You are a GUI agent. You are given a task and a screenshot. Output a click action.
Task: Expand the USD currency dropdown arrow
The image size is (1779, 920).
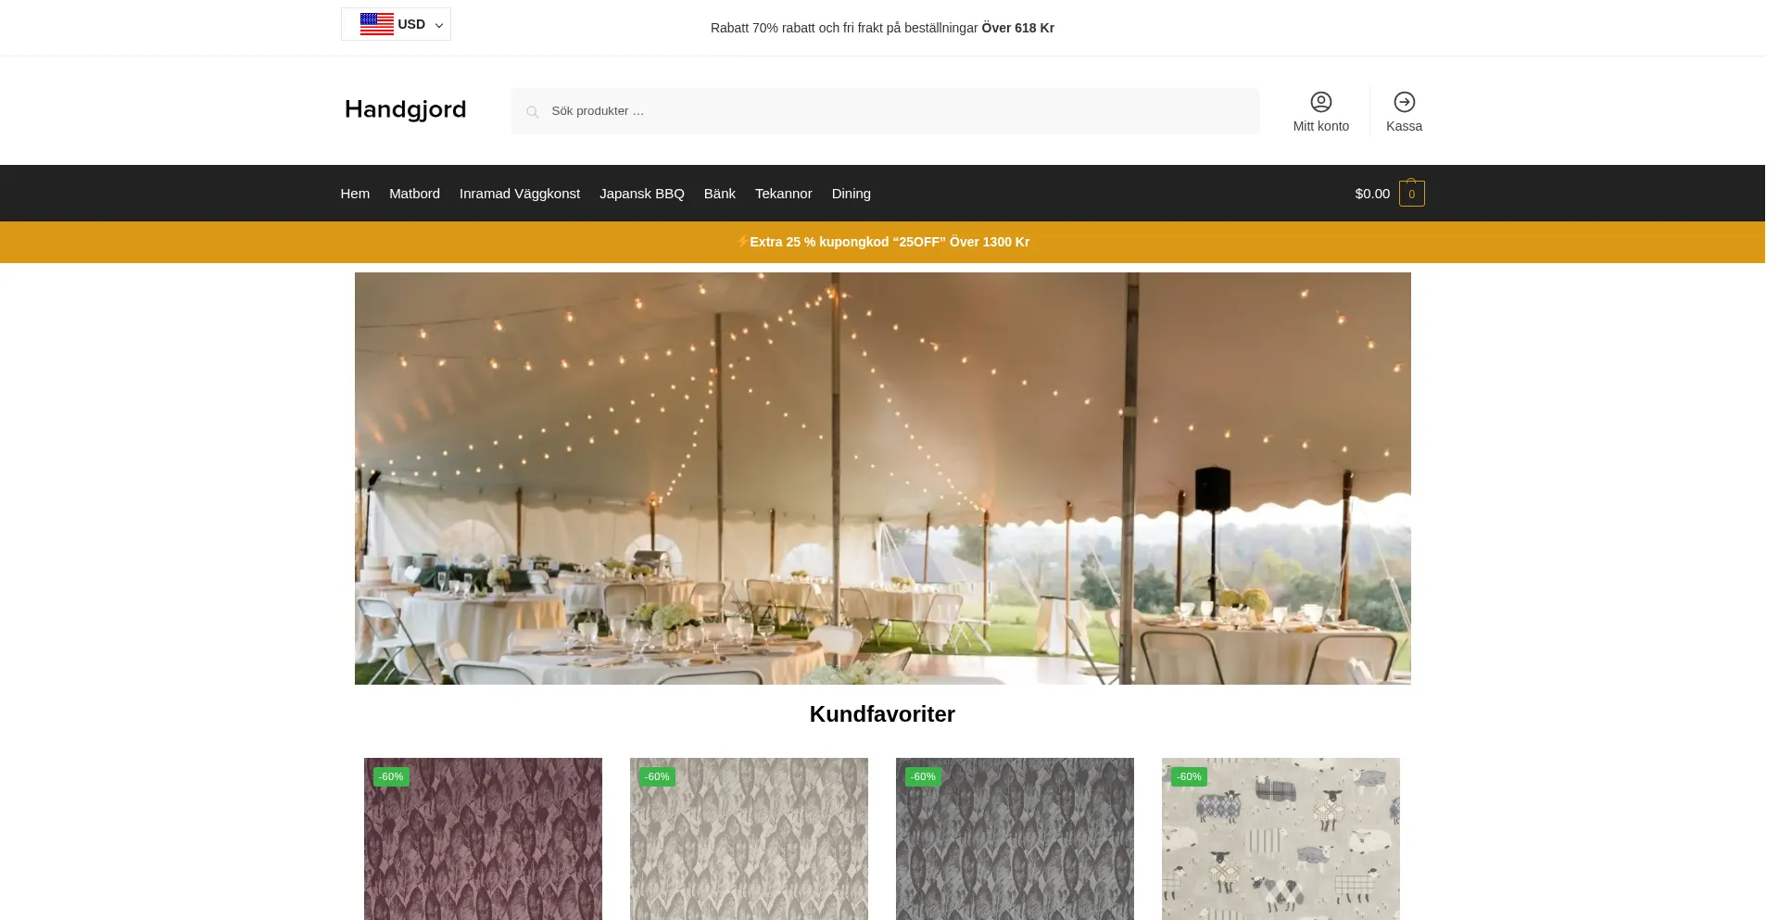point(439,25)
